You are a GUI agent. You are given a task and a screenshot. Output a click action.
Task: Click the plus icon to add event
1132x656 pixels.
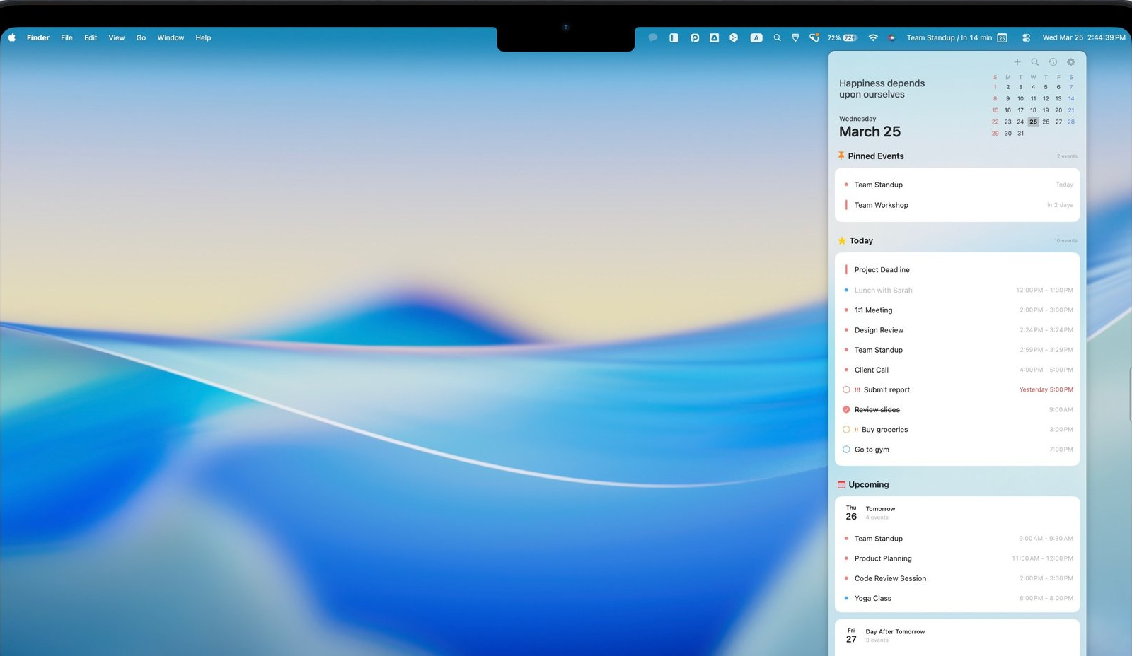coord(1017,62)
